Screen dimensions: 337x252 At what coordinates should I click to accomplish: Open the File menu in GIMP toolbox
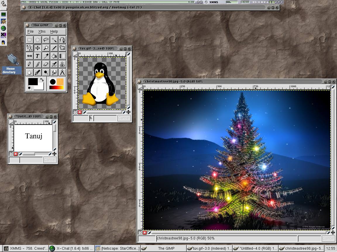click(x=30, y=32)
